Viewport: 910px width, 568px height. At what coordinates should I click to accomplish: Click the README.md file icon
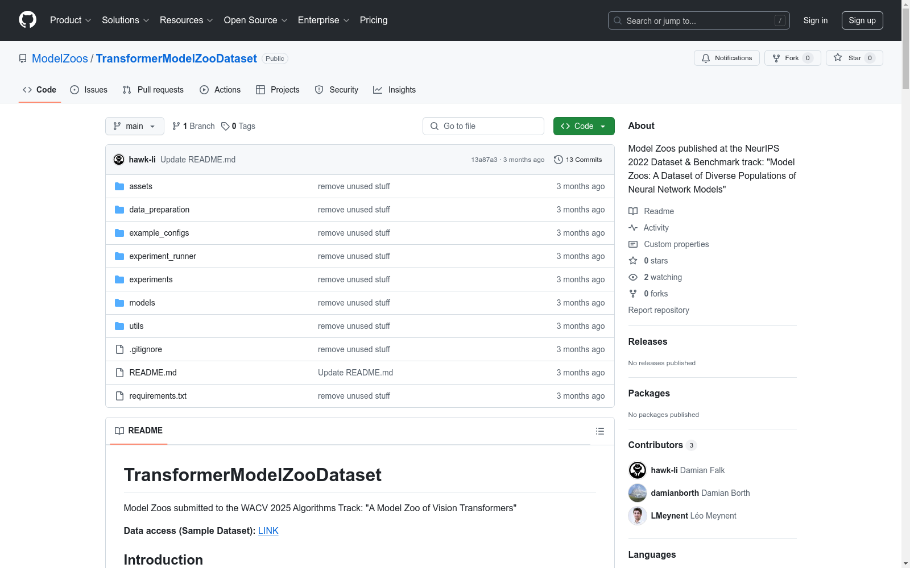[x=119, y=373]
